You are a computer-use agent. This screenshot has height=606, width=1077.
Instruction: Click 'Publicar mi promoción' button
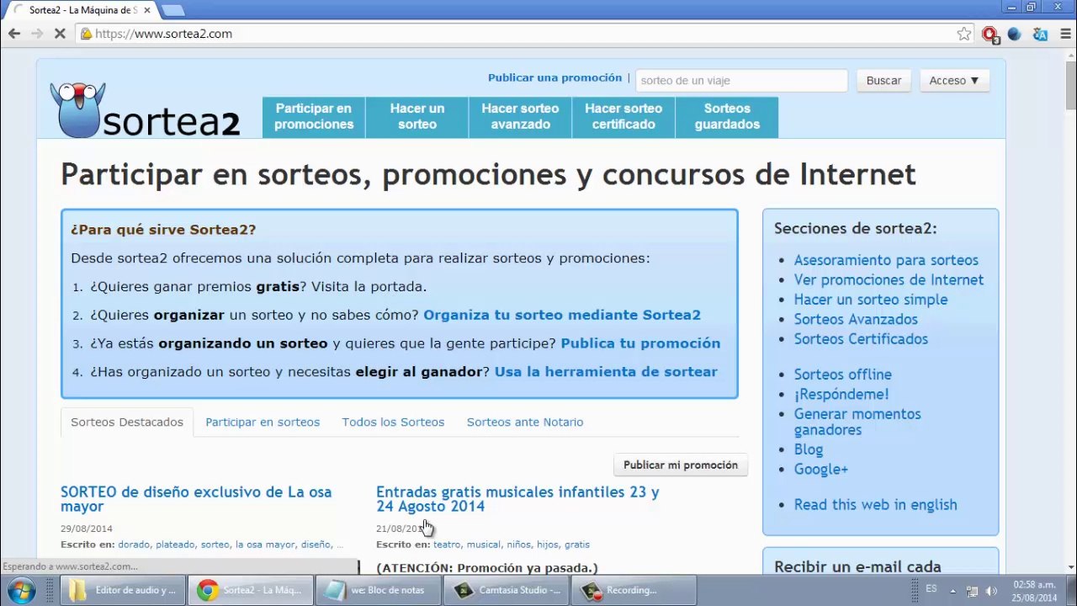point(681,465)
